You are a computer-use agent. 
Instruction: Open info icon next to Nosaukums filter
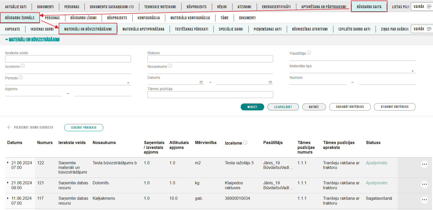(x=170, y=66)
